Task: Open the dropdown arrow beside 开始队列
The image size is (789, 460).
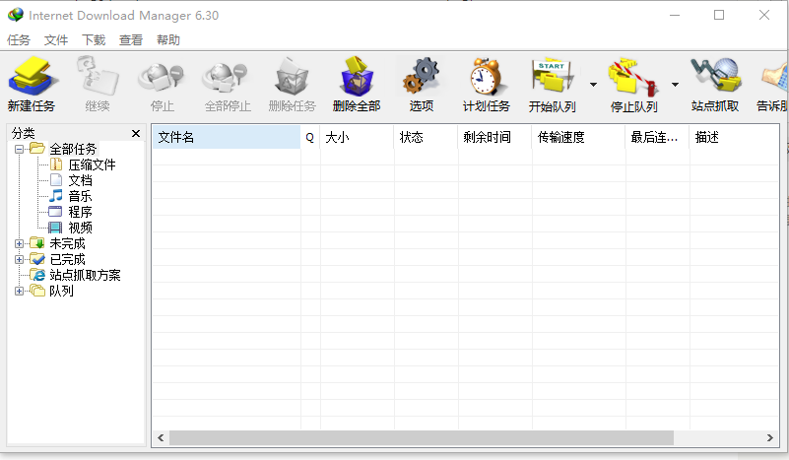Action: point(594,85)
